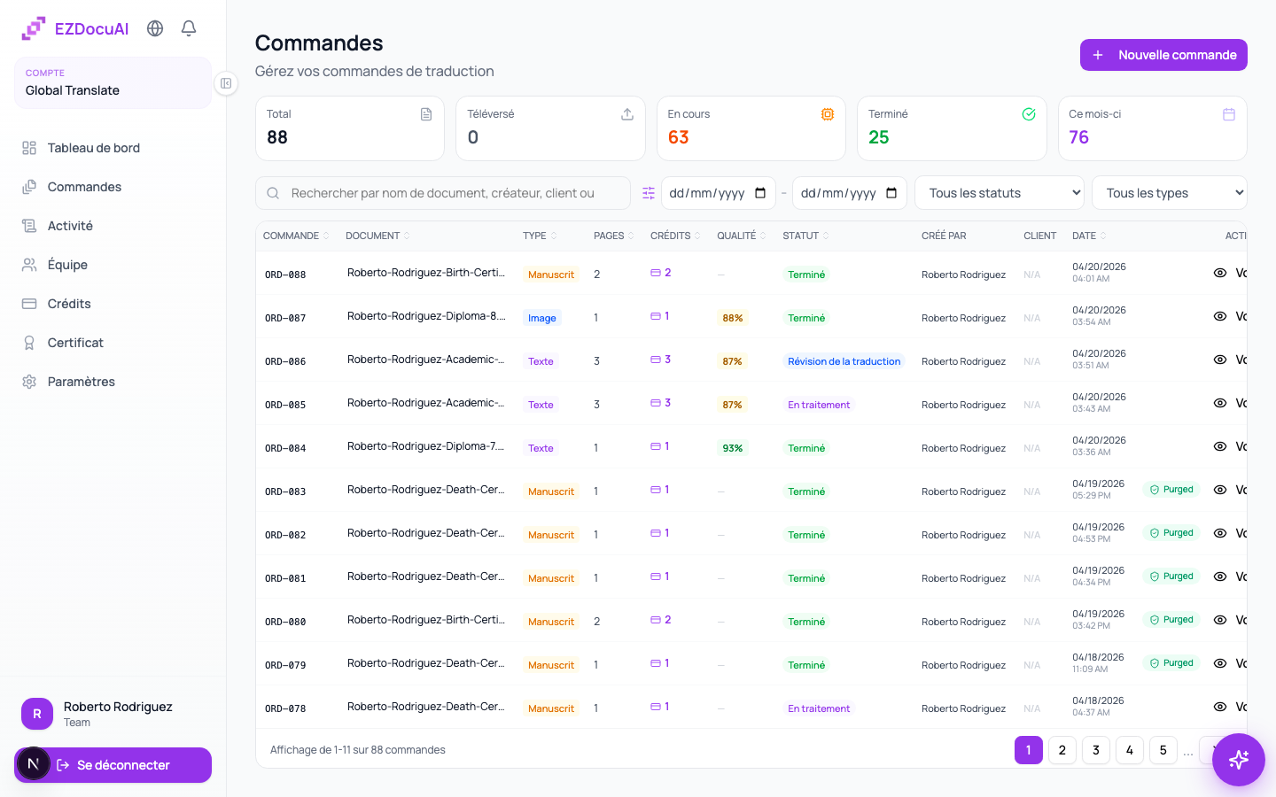Viewport: 1276px width, 797px height.
Task: Click the Purged badge on ORD-083
Action: tap(1171, 490)
